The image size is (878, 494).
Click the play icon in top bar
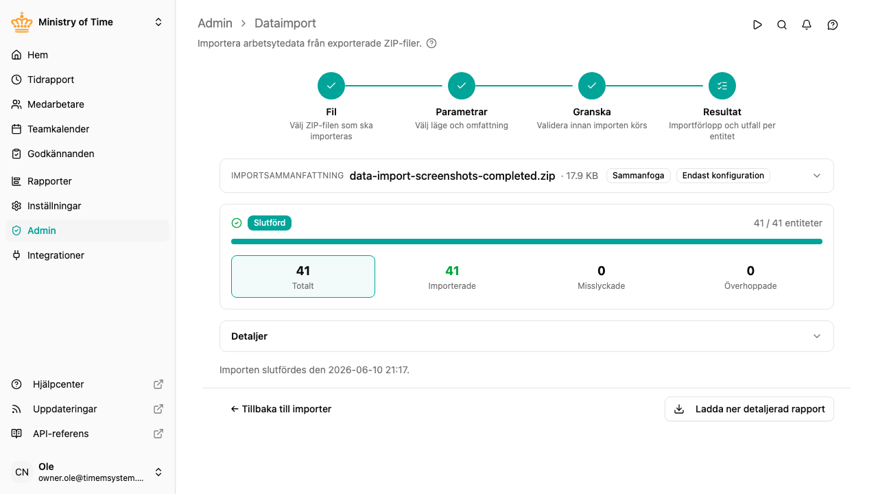click(x=757, y=25)
